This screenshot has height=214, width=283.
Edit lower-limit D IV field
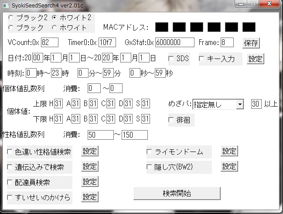[x=128, y=119]
